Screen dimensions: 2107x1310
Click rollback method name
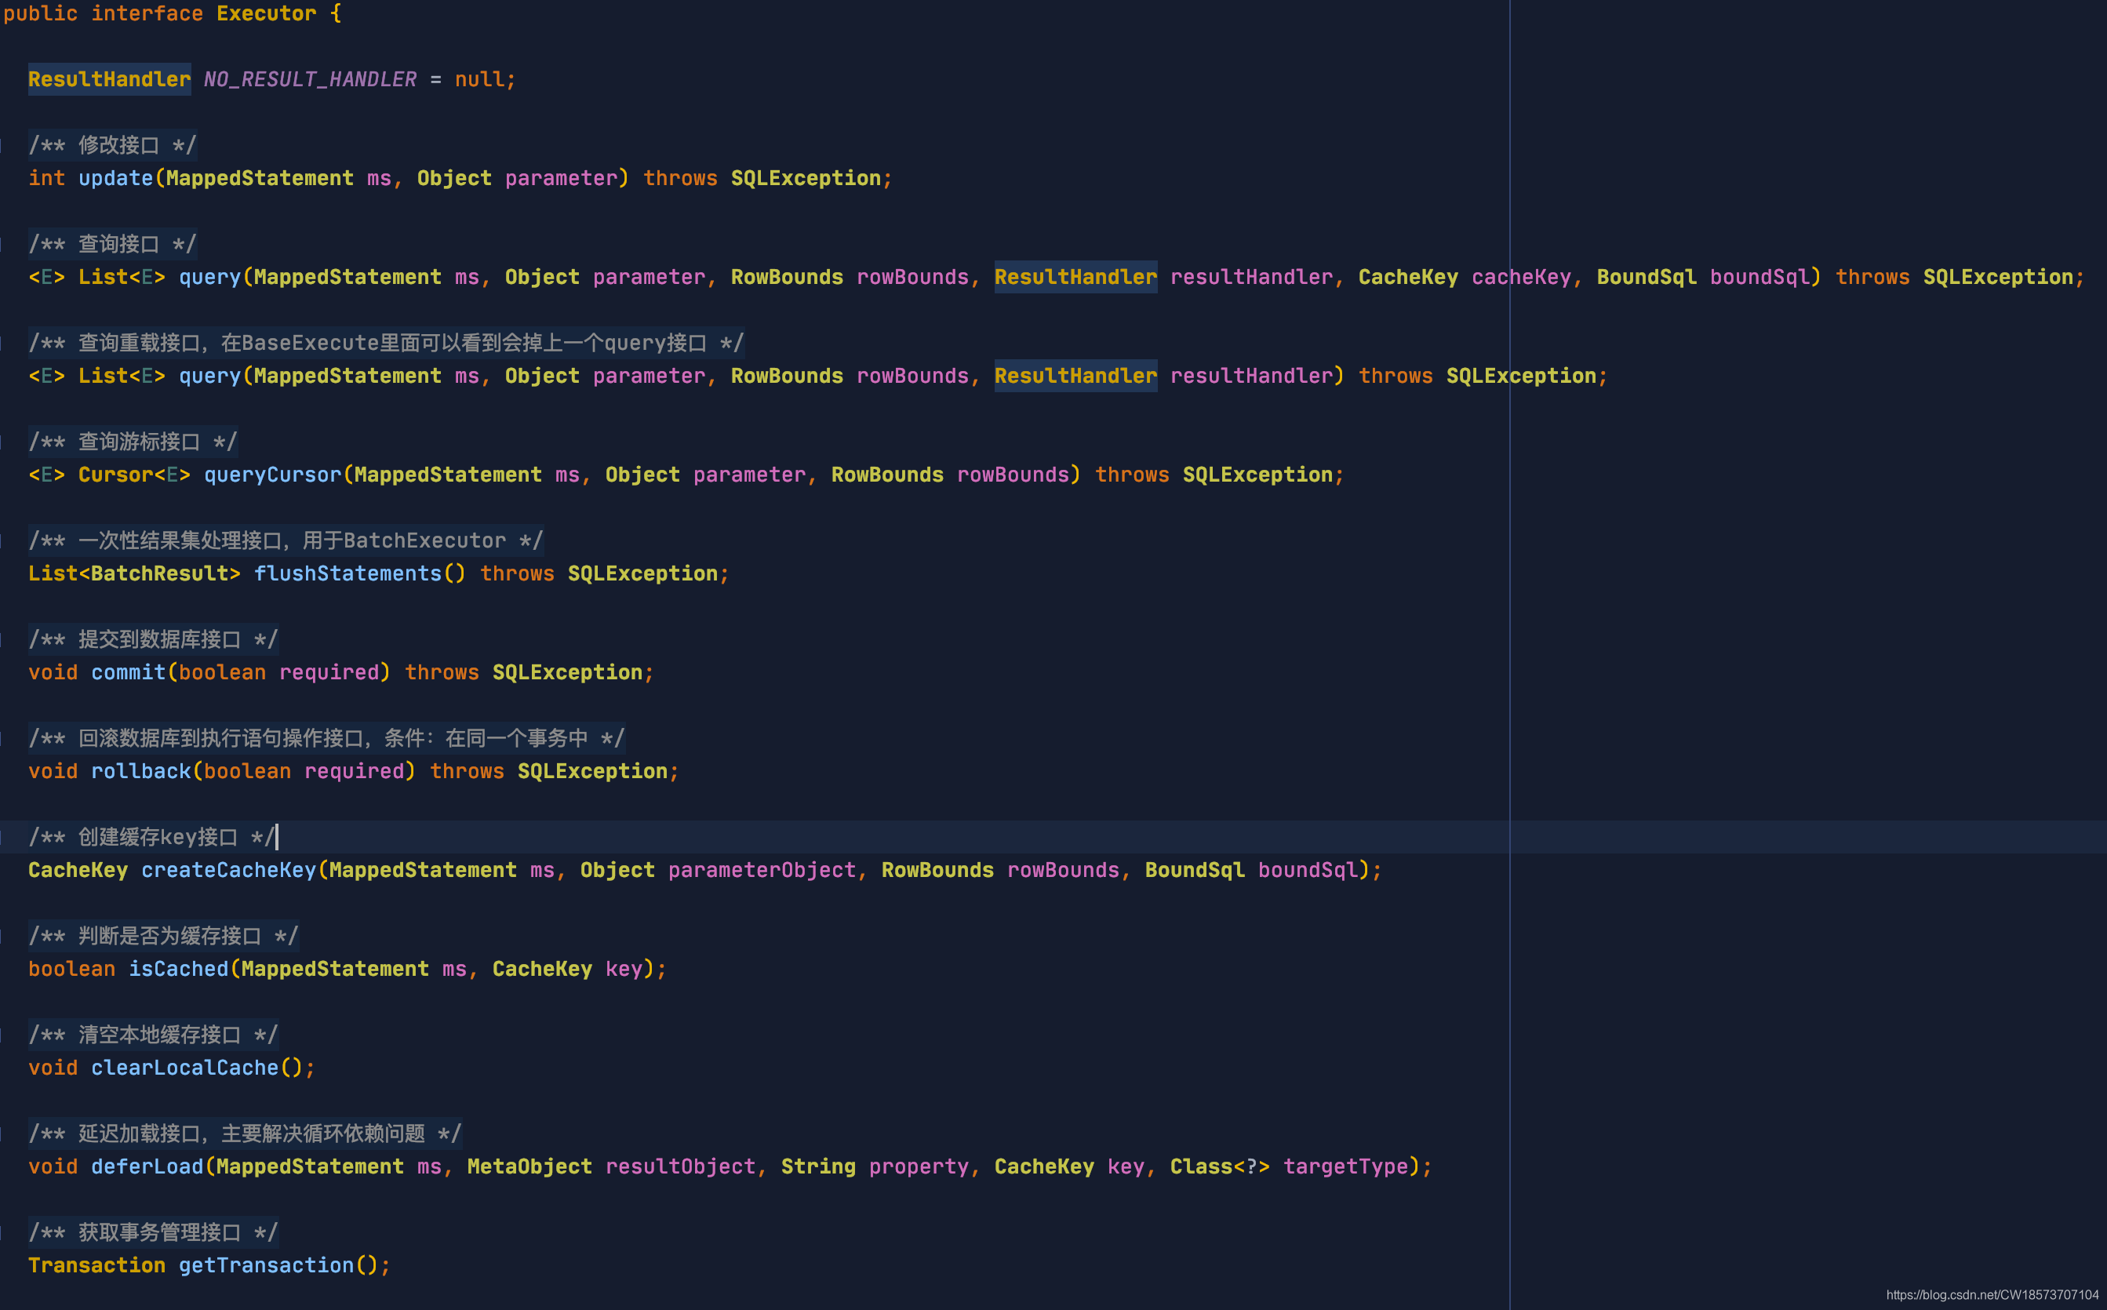(x=140, y=771)
